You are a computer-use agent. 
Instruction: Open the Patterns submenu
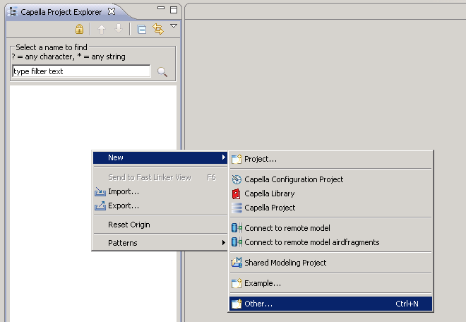pyautogui.click(x=160, y=243)
